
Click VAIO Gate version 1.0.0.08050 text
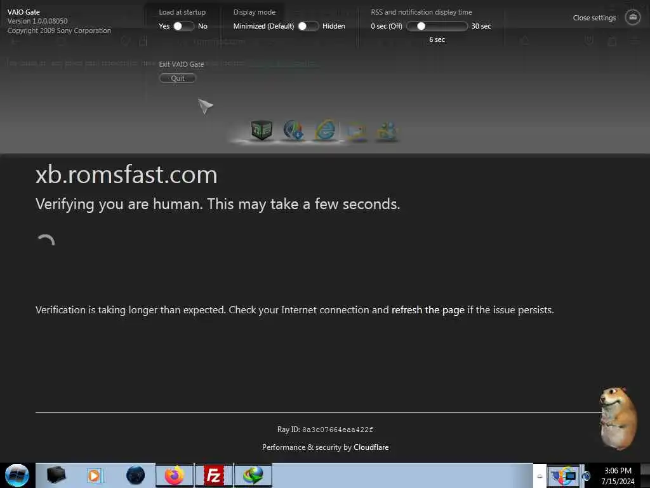37,21
